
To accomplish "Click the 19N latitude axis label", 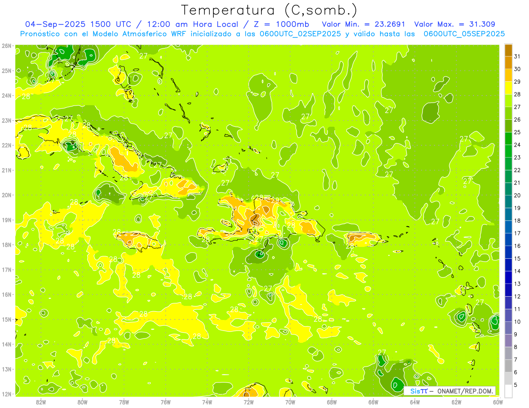I will 6,220.
